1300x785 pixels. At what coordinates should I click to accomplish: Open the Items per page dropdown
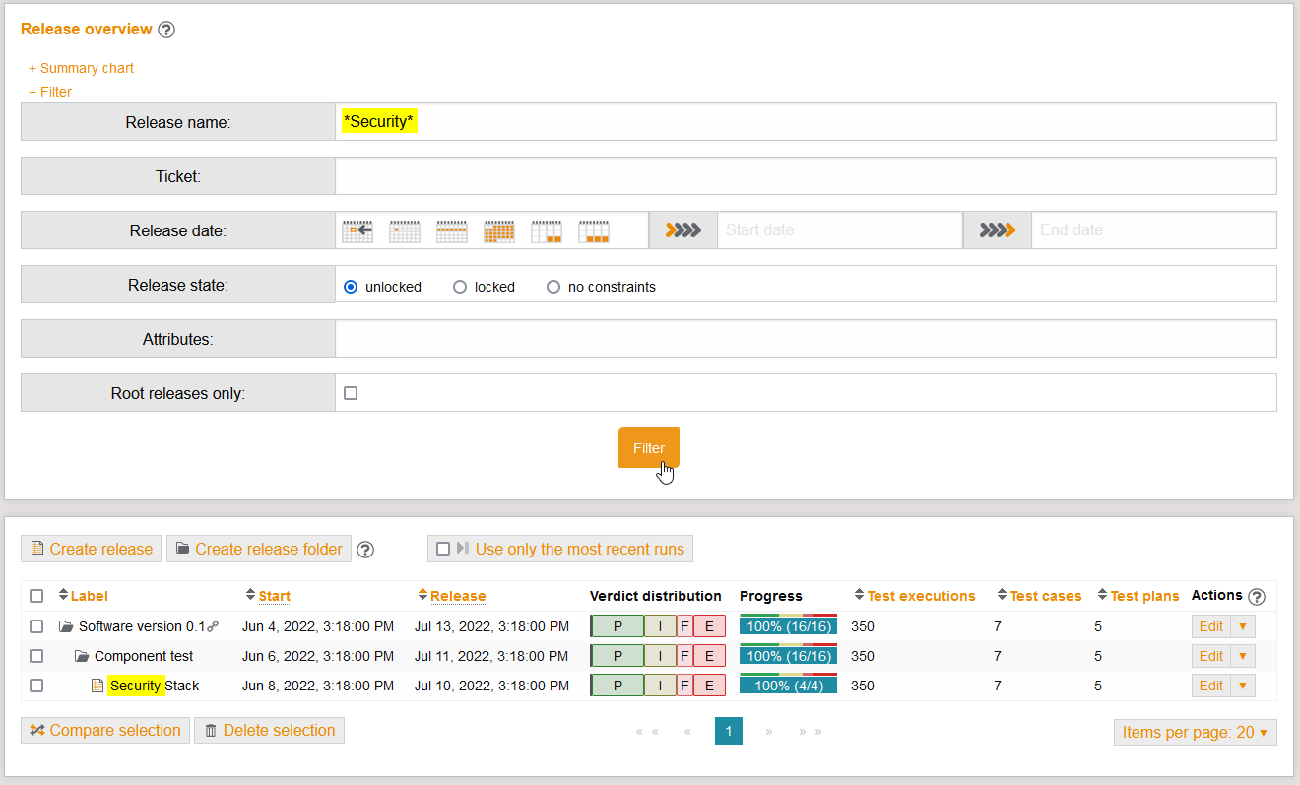1195,732
